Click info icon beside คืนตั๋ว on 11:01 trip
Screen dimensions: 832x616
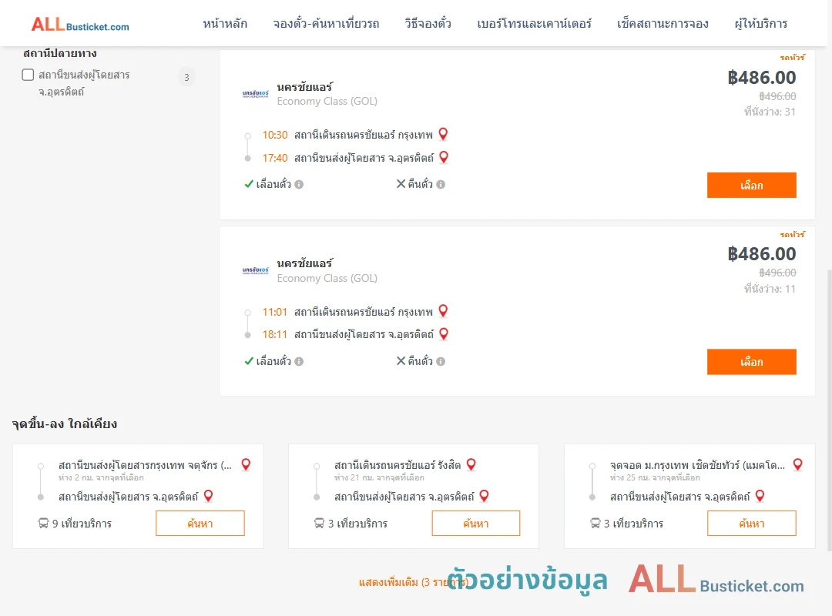[x=441, y=361]
